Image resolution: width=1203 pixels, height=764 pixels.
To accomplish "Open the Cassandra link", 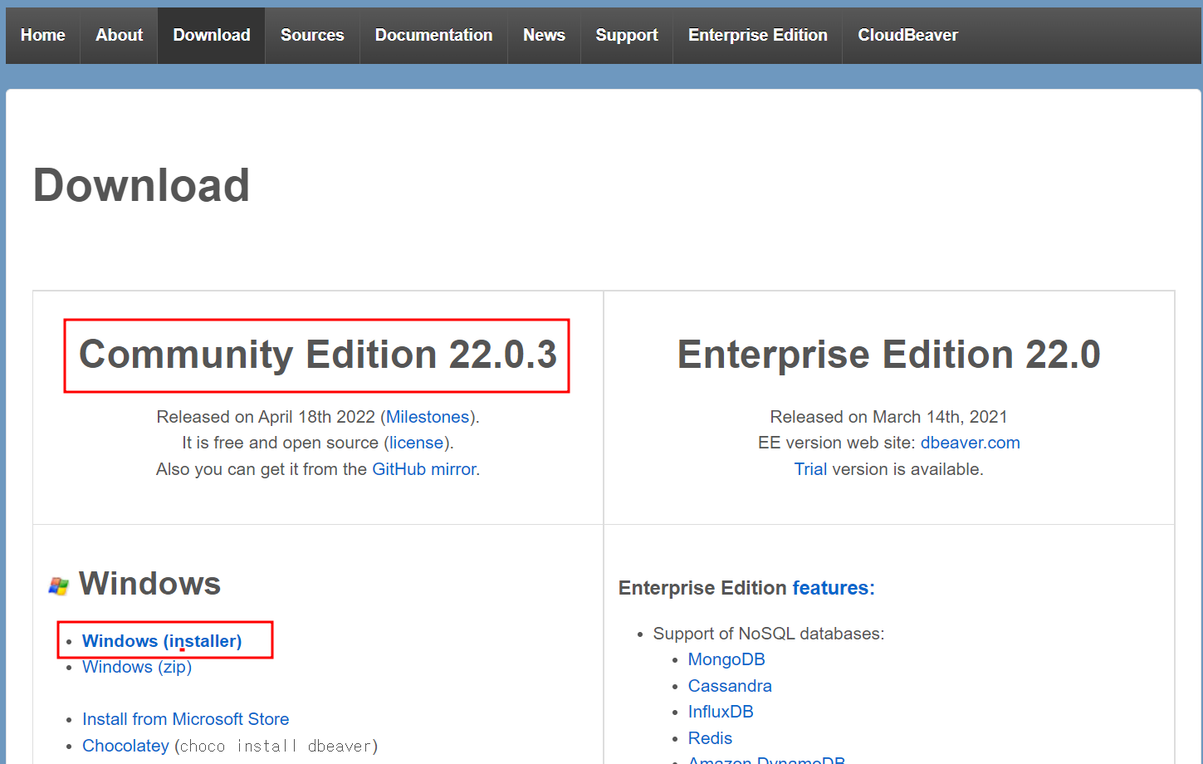I will [730, 686].
